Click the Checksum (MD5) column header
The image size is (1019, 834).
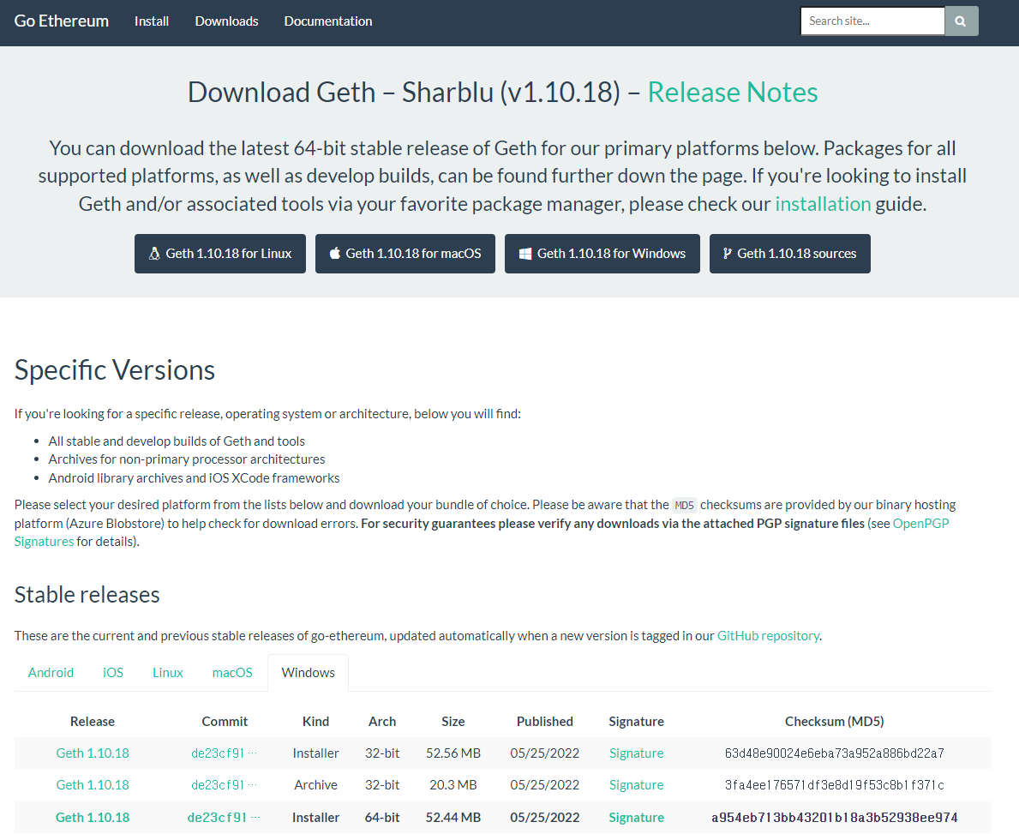click(835, 722)
